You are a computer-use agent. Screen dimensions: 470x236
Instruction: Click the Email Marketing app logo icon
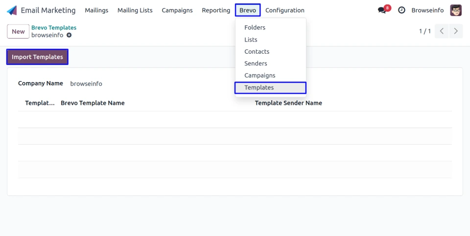tap(12, 10)
